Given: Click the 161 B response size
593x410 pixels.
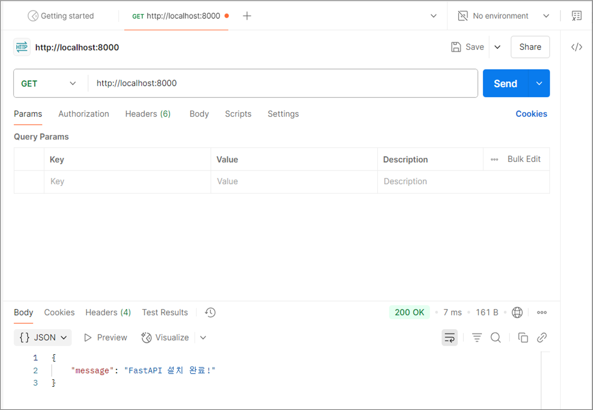Looking at the screenshot, I should pyautogui.click(x=487, y=312).
